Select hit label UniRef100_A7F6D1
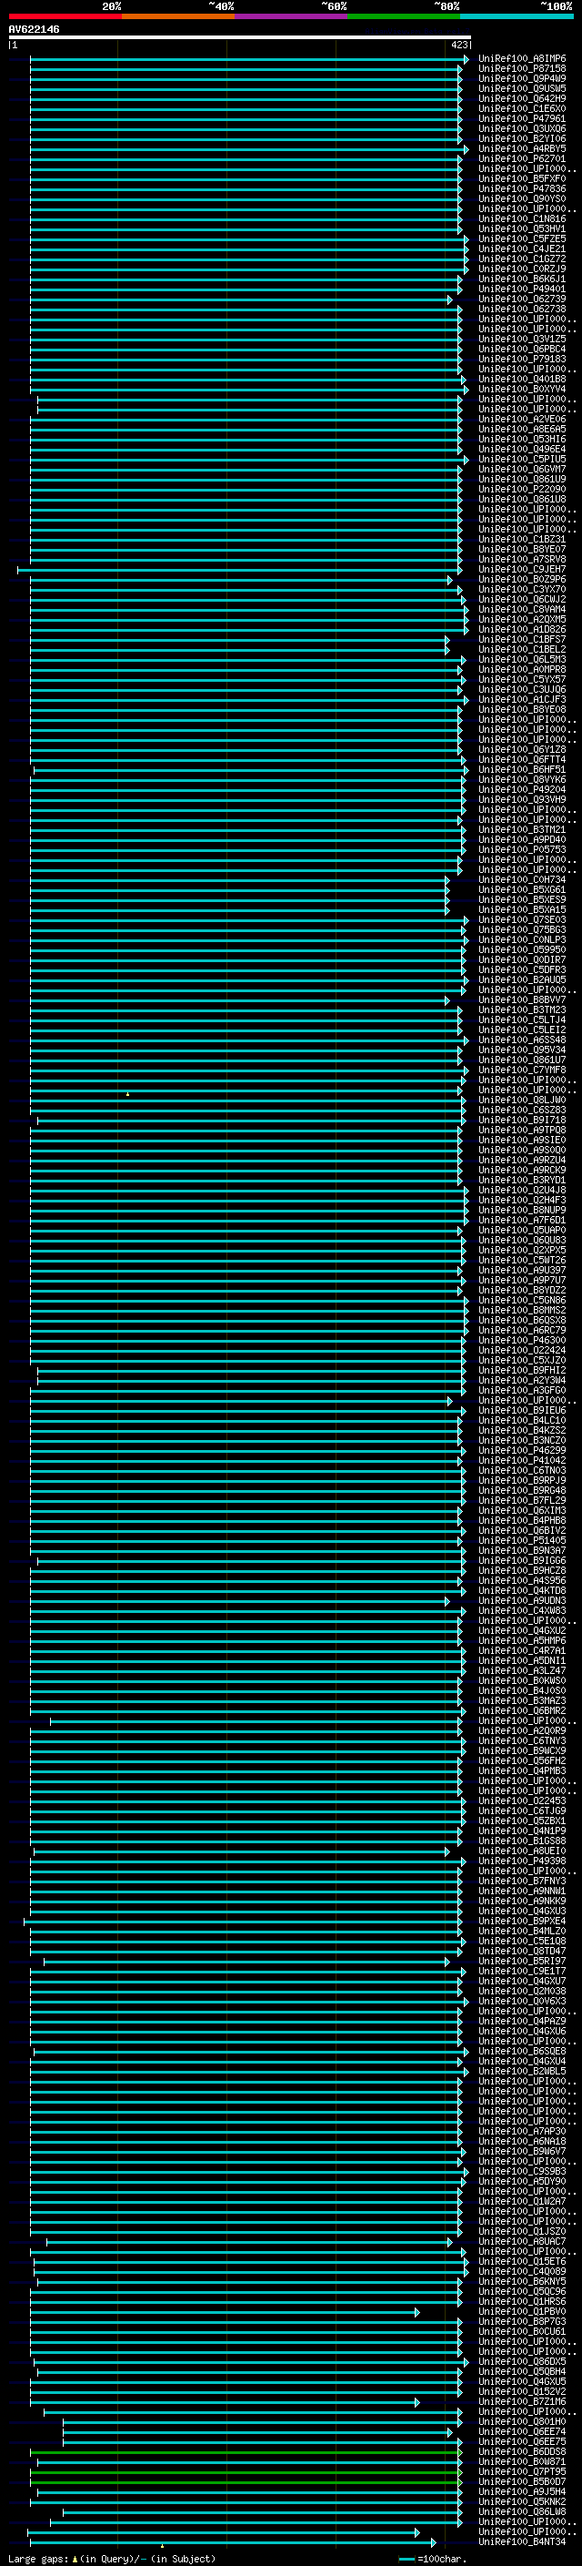 tap(522, 1221)
